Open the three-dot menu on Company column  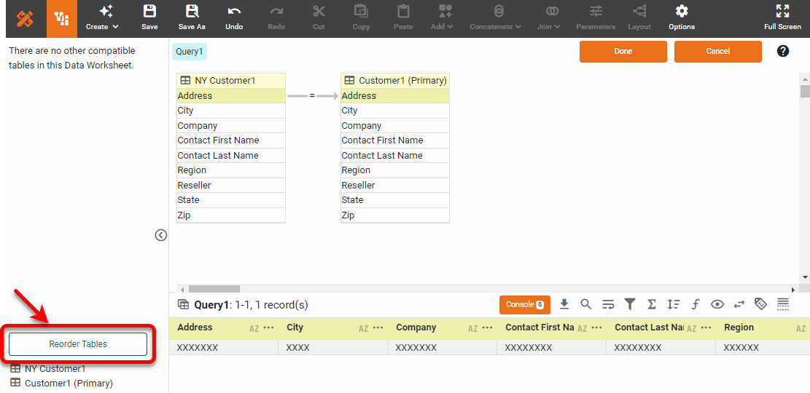tap(488, 328)
